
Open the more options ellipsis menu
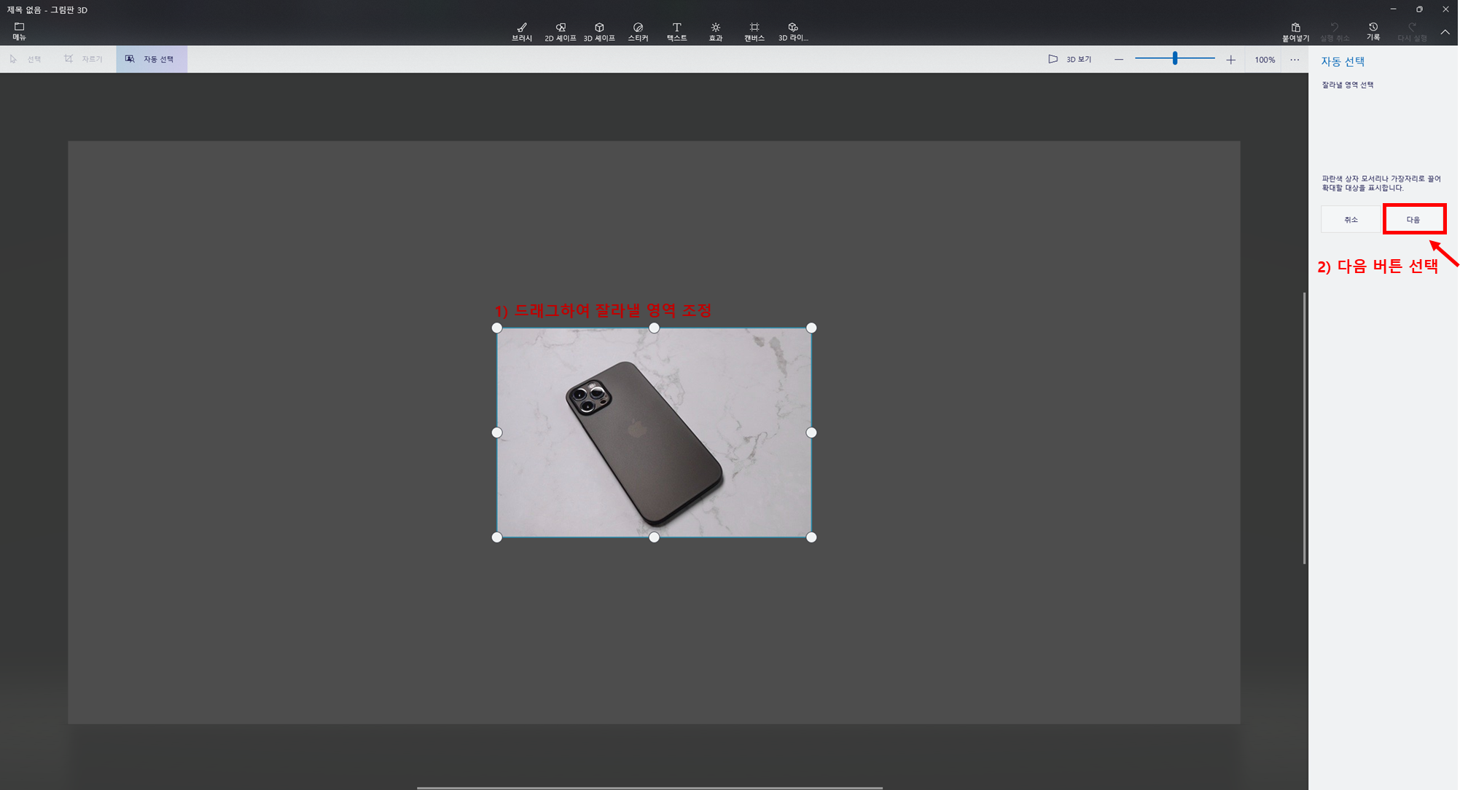point(1295,60)
